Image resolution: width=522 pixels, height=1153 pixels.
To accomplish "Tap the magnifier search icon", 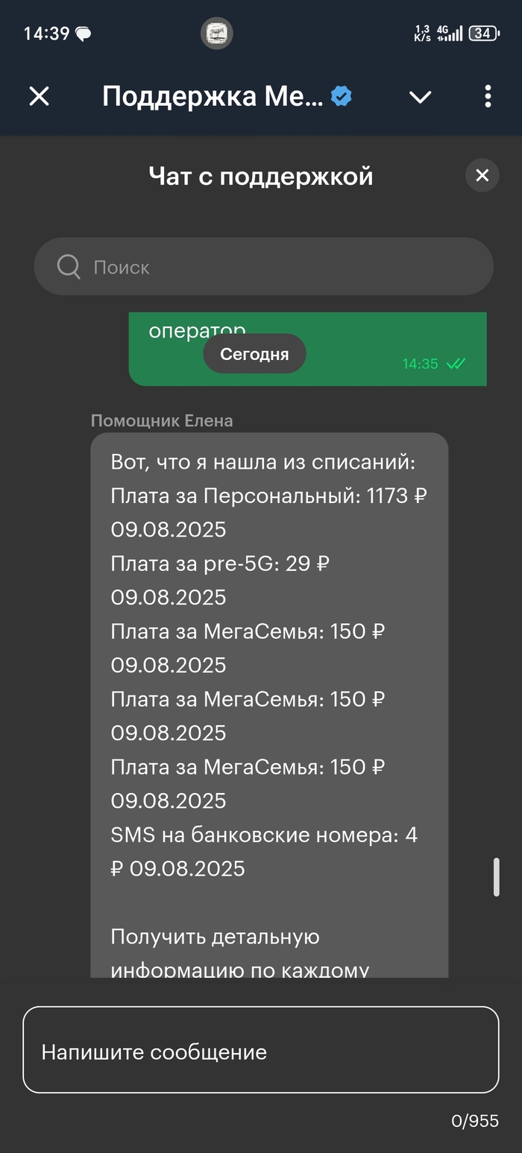I will 69,267.
